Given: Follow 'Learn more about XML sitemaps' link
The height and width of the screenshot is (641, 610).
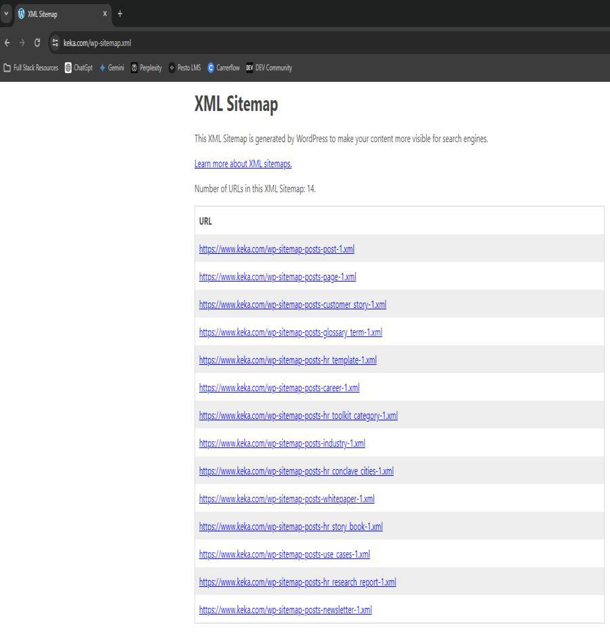Looking at the screenshot, I should (x=243, y=164).
